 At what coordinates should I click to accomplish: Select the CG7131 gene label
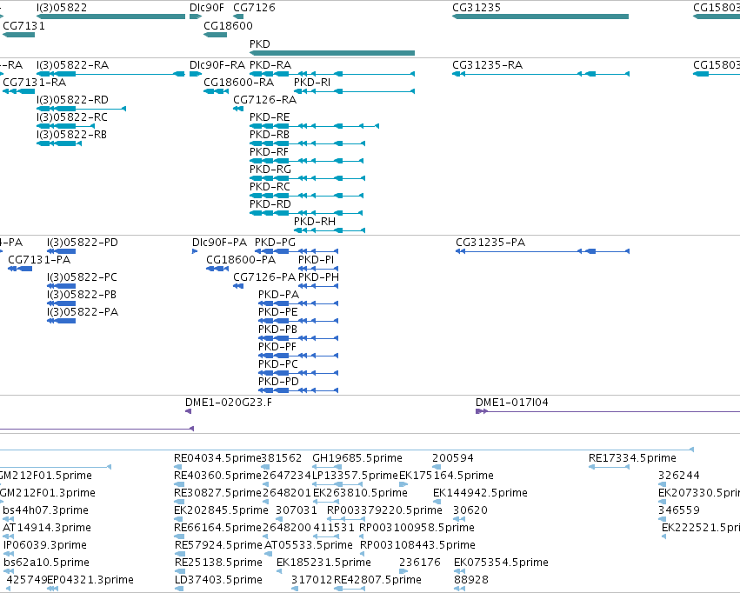(24, 25)
